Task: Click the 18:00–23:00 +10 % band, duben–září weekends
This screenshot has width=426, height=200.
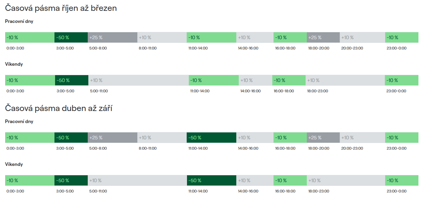Action: (x=346, y=180)
